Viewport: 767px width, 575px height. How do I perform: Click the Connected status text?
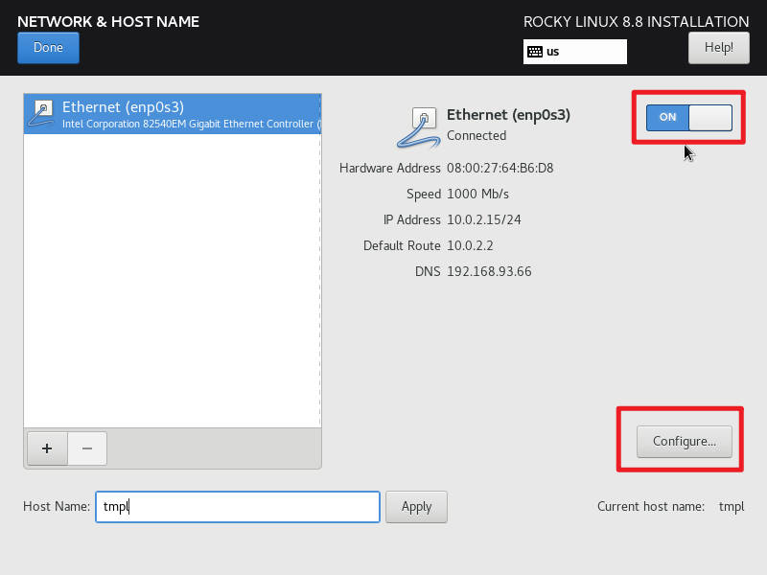click(476, 135)
